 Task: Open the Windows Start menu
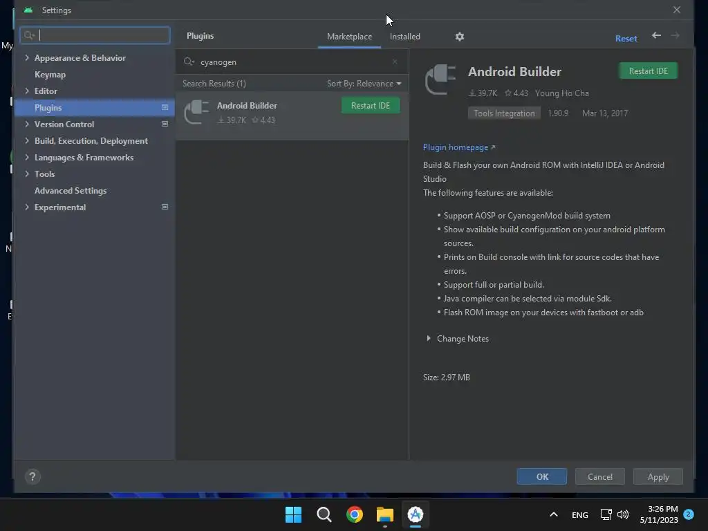coord(293,514)
